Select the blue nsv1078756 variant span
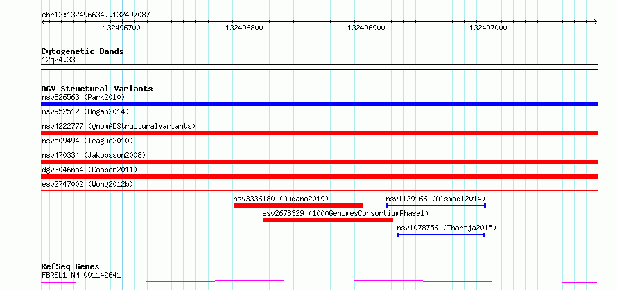This screenshot has height=290, width=617. tap(441, 235)
